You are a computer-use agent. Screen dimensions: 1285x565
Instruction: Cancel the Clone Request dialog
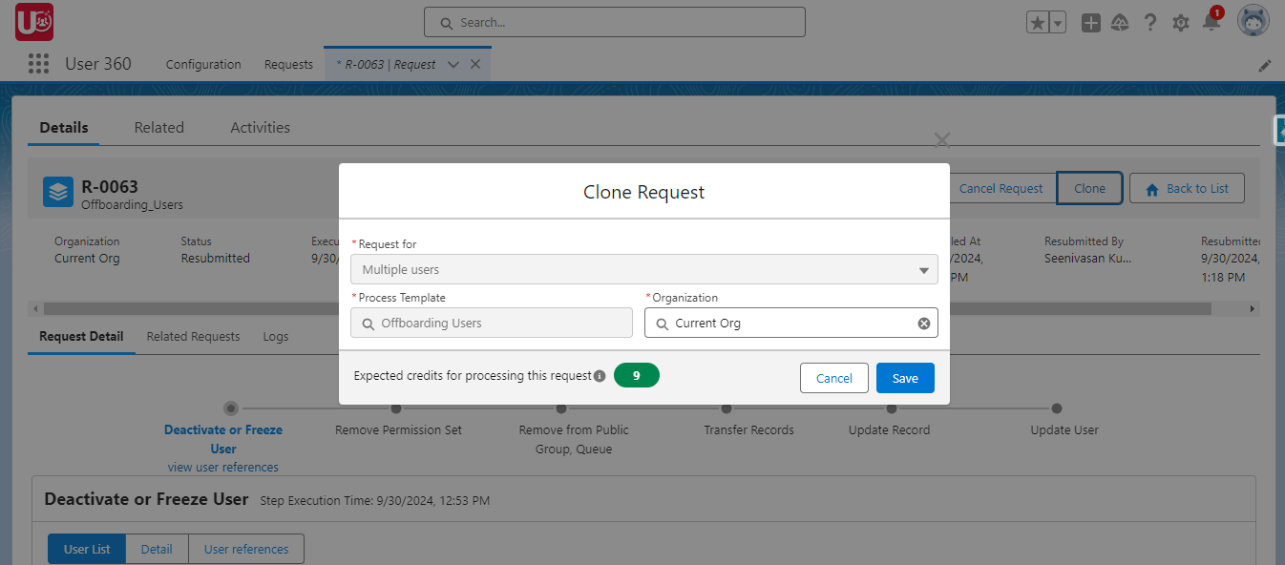point(833,378)
